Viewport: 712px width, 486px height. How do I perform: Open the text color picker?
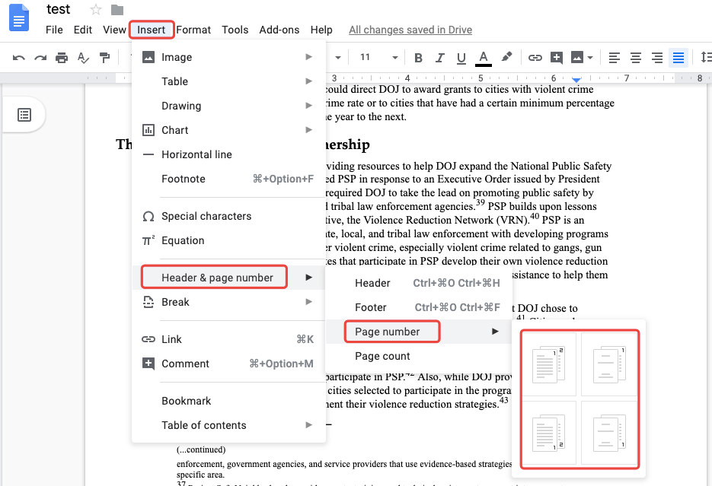pos(483,58)
